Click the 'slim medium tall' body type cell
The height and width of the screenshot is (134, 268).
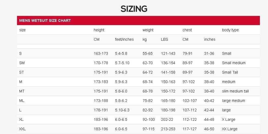coord(235,91)
